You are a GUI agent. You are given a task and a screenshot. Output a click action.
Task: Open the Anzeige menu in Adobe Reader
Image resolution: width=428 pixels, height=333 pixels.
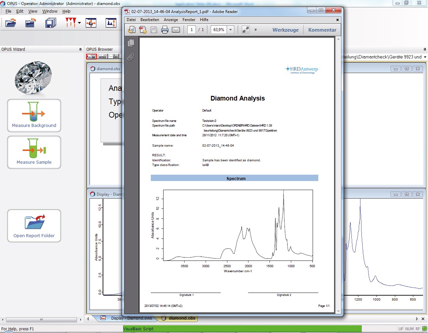point(171,20)
